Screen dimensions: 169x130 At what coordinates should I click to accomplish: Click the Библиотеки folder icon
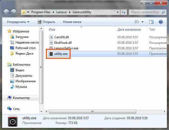tap(9, 64)
